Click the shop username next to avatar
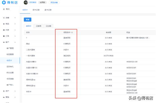Screen dimensions: 156x103 coord(33,2)
